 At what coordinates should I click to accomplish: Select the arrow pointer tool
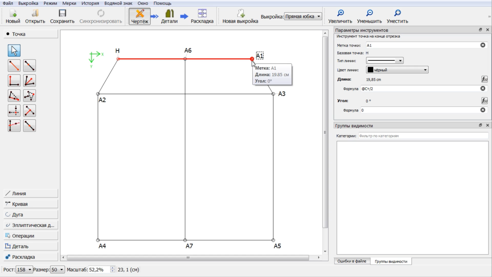coord(14,50)
